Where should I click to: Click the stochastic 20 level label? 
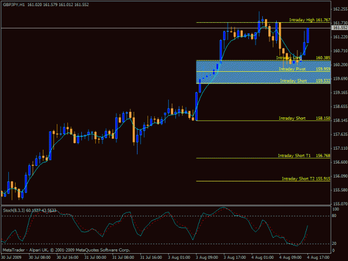pos(334,244)
